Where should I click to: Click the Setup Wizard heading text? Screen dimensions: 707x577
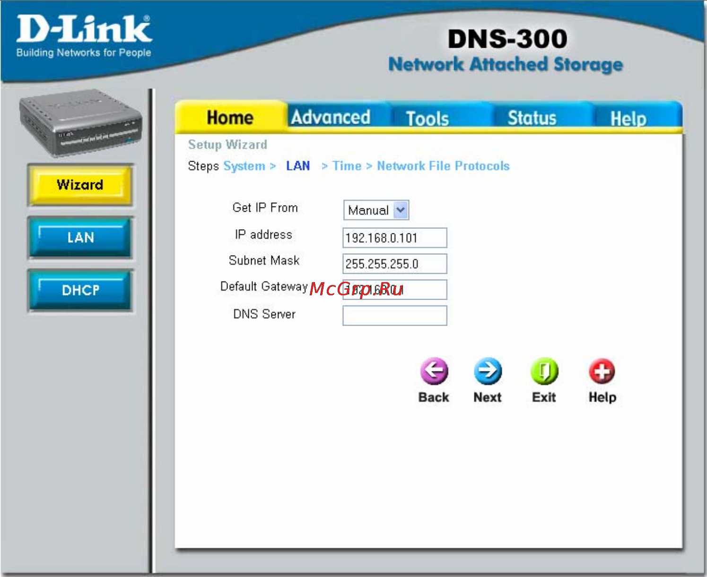pyautogui.click(x=227, y=145)
